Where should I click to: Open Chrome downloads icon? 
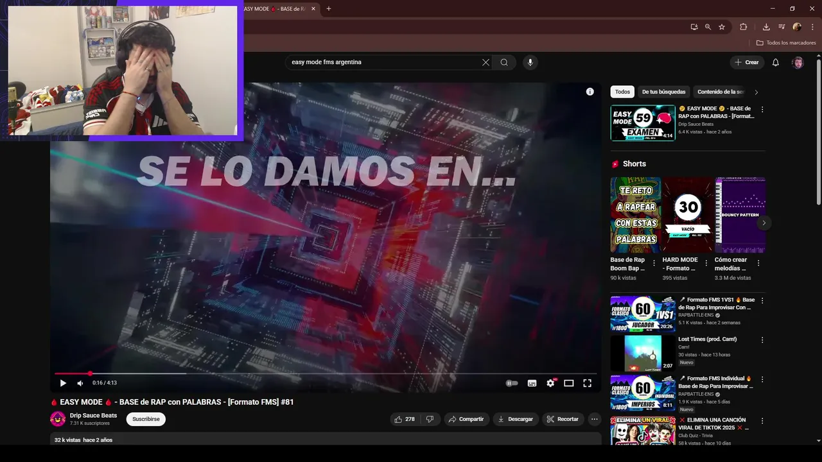point(766,27)
